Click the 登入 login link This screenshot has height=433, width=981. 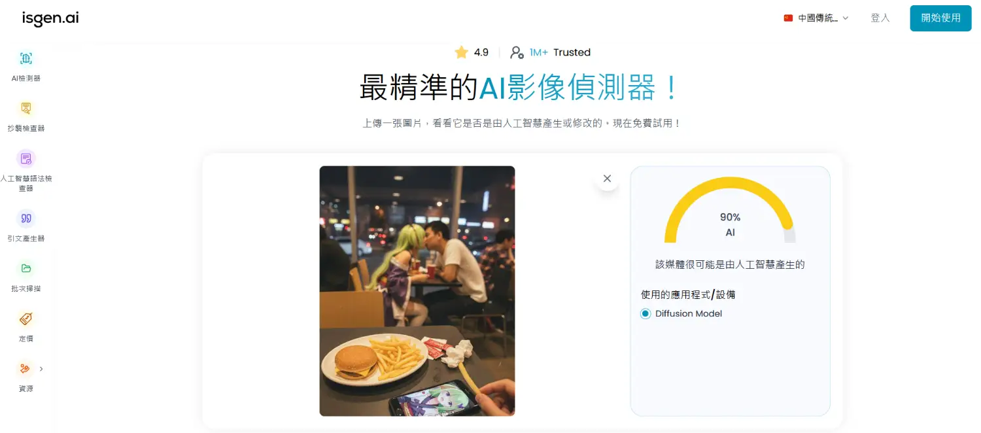coord(880,18)
